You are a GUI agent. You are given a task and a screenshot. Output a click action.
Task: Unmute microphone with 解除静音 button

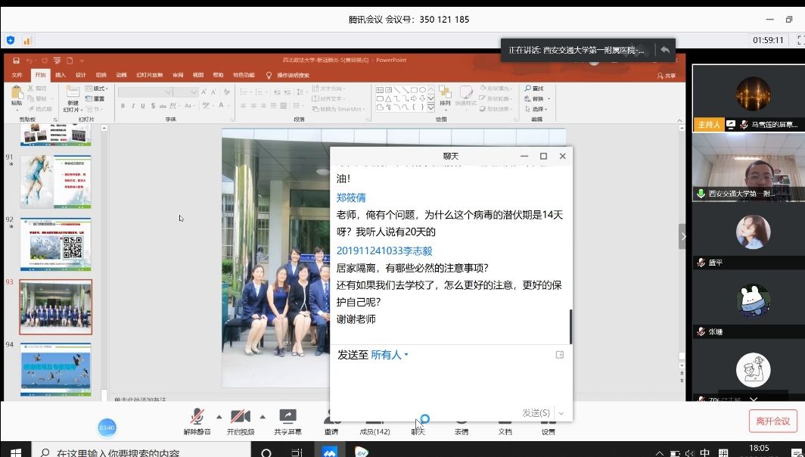[197, 421]
